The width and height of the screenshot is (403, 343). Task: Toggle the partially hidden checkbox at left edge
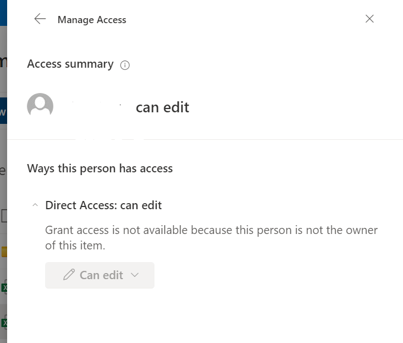click(3, 216)
